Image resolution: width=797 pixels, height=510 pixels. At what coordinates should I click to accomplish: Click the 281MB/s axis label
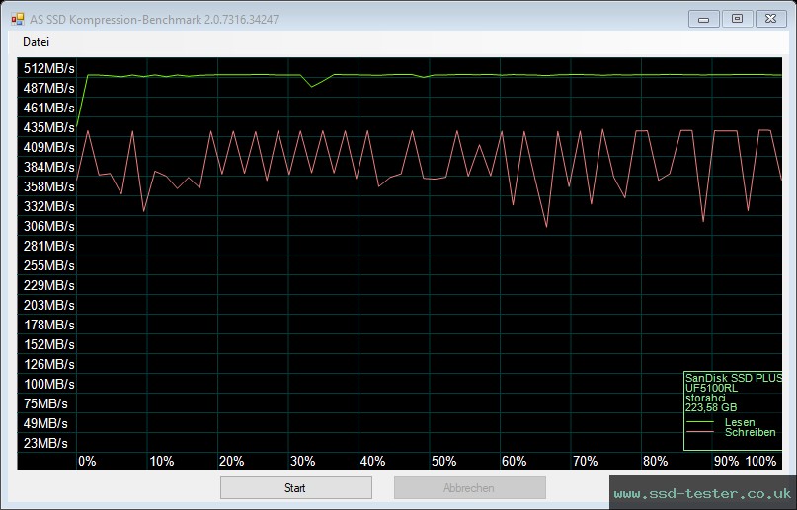click(49, 246)
